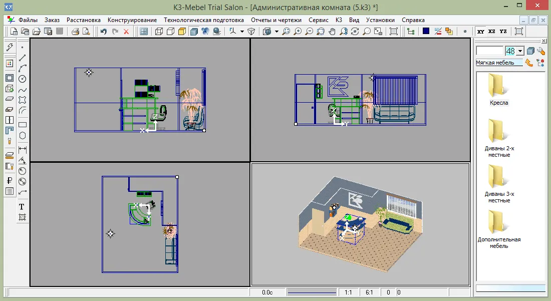The image size is (551, 301).
Task: Select the circle drawing tool
Action: coord(23,79)
